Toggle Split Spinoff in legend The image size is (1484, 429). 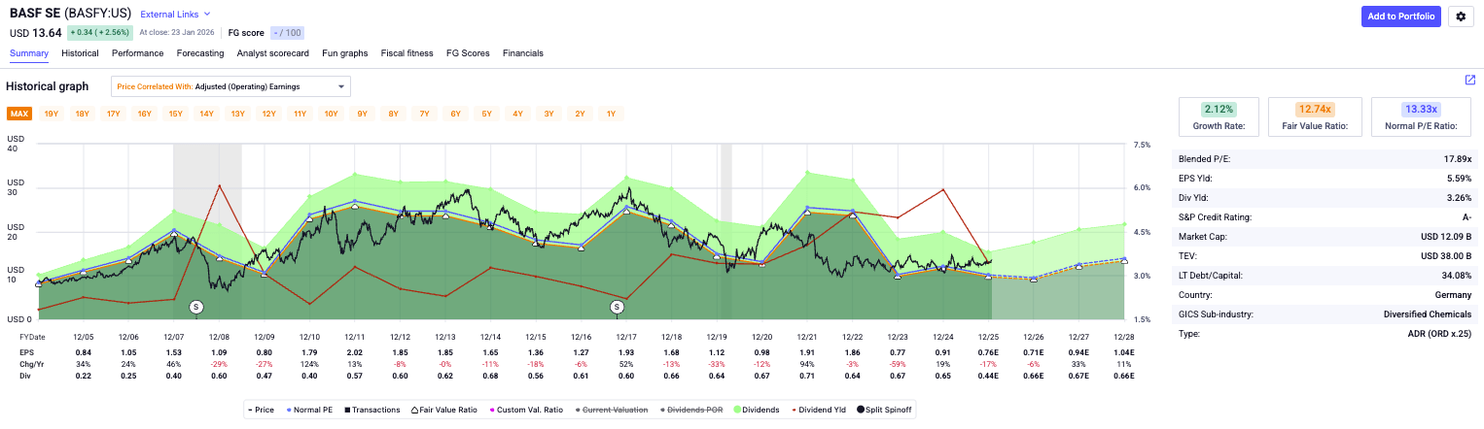click(x=884, y=410)
